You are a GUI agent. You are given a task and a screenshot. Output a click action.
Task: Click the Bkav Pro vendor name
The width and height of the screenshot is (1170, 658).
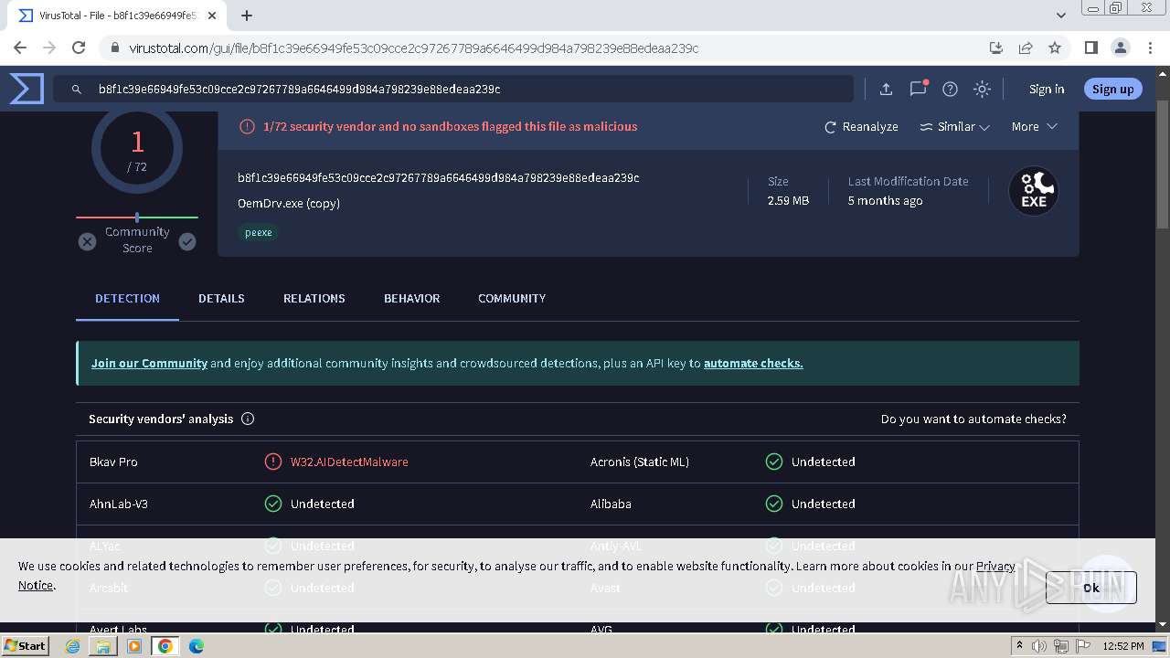pyautogui.click(x=113, y=462)
